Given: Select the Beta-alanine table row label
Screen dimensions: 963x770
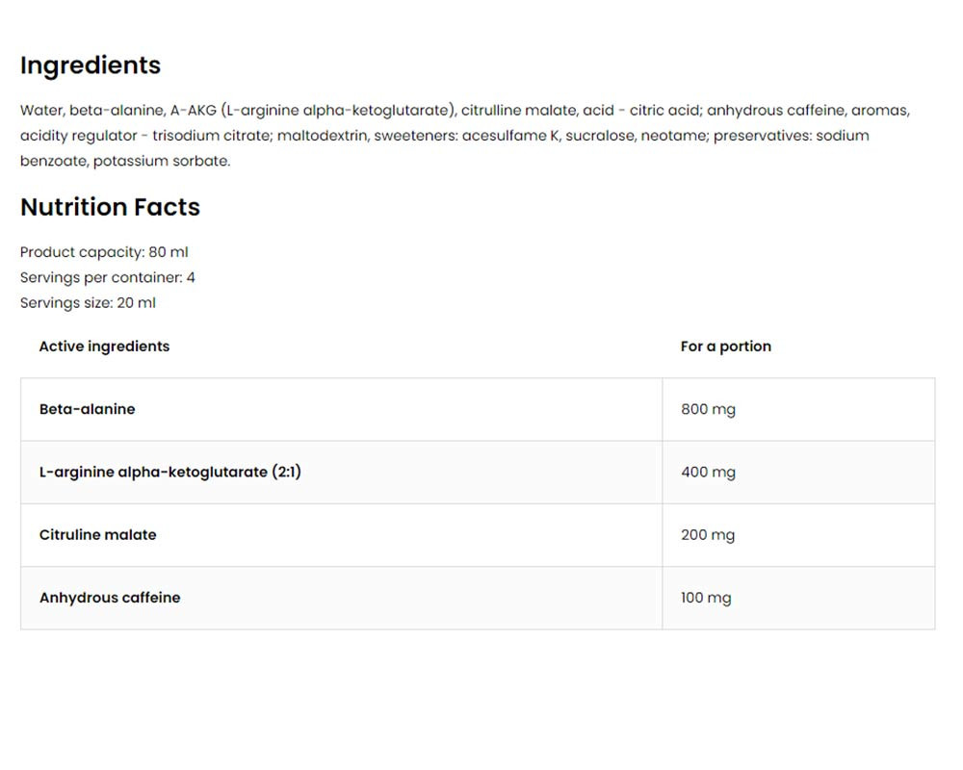Looking at the screenshot, I should (x=88, y=409).
